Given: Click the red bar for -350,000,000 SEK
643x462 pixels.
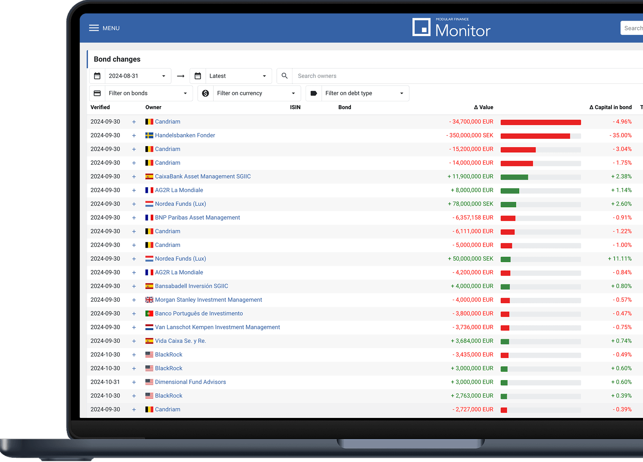Looking at the screenshot, I should click(535, 136).
